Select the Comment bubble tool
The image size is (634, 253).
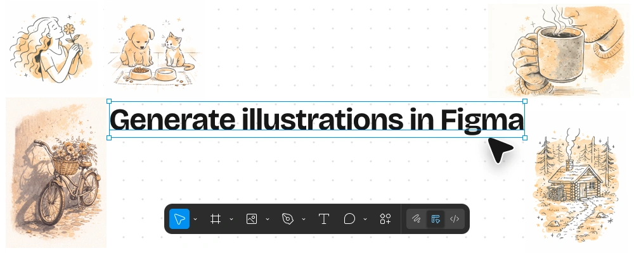point(349,219)
